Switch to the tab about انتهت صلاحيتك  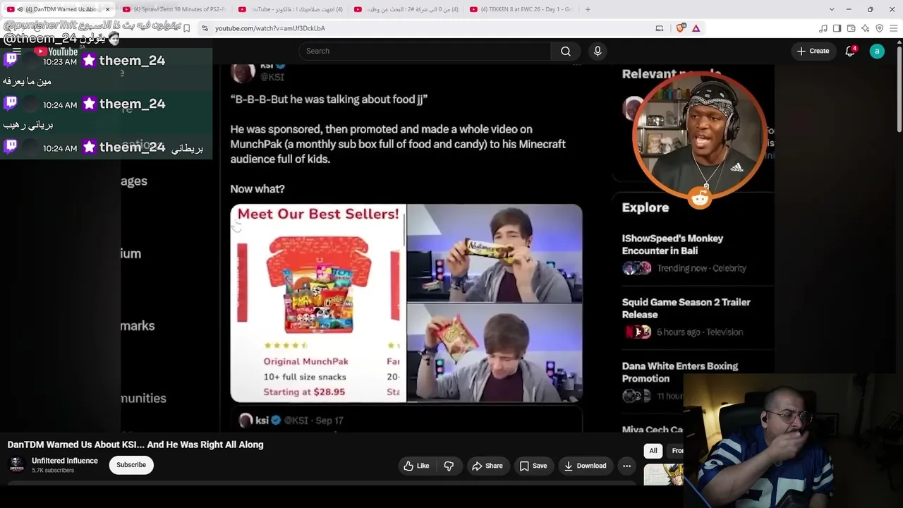(290, 9)
